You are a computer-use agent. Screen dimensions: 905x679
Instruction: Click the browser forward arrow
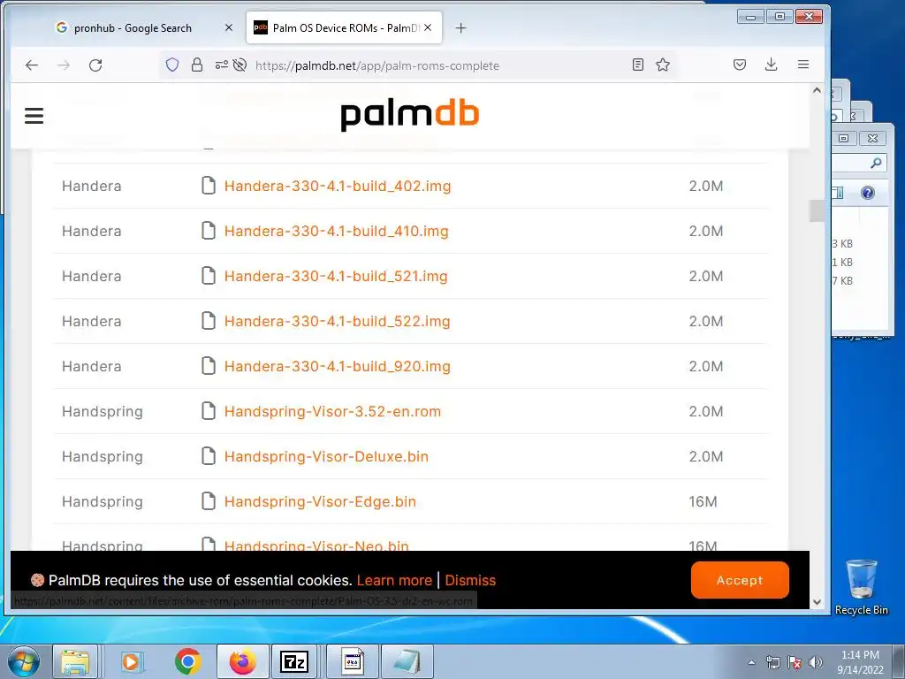coord(64,65)
